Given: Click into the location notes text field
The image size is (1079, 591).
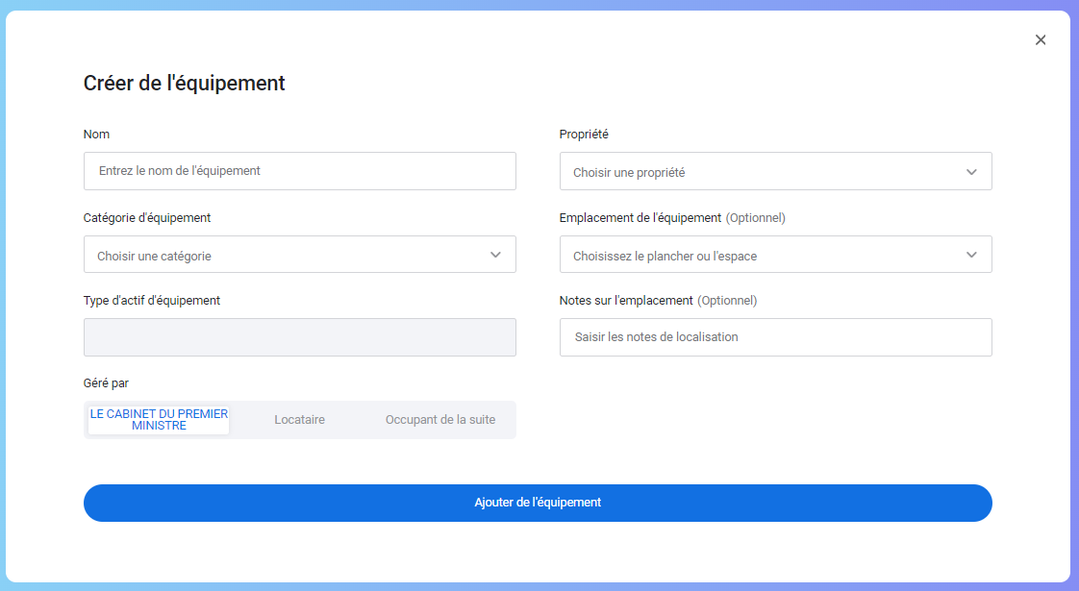Looking at the screenshot, I should tap(775, 337).
